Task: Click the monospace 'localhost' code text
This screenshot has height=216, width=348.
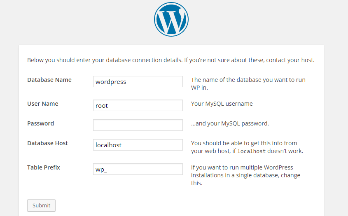Action: point(252,151)
